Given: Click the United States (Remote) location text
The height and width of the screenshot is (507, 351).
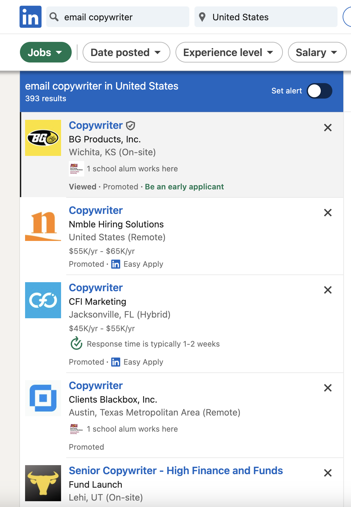Looking at the screenshot, I should click(117, 237).
